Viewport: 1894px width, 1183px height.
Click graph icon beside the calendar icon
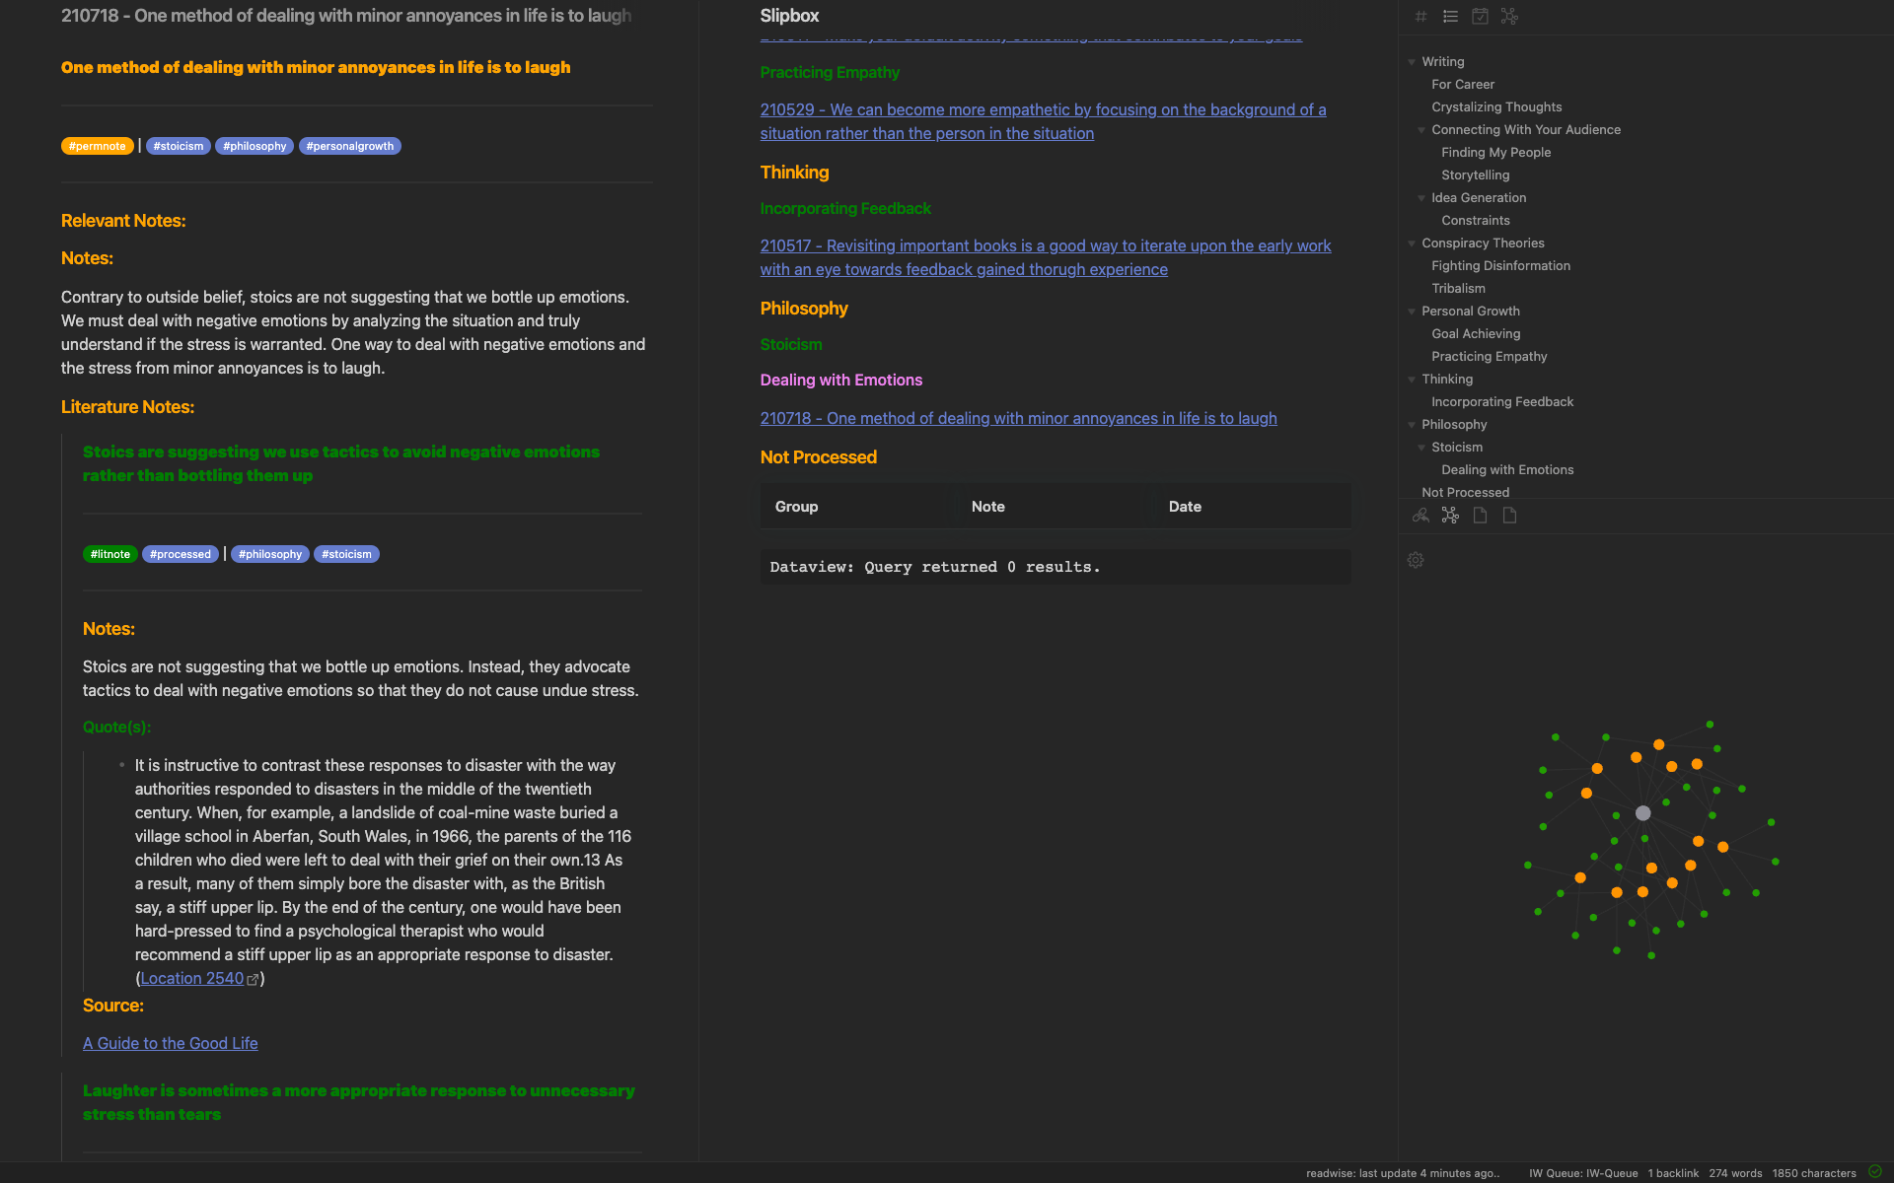coord(1509,16)
